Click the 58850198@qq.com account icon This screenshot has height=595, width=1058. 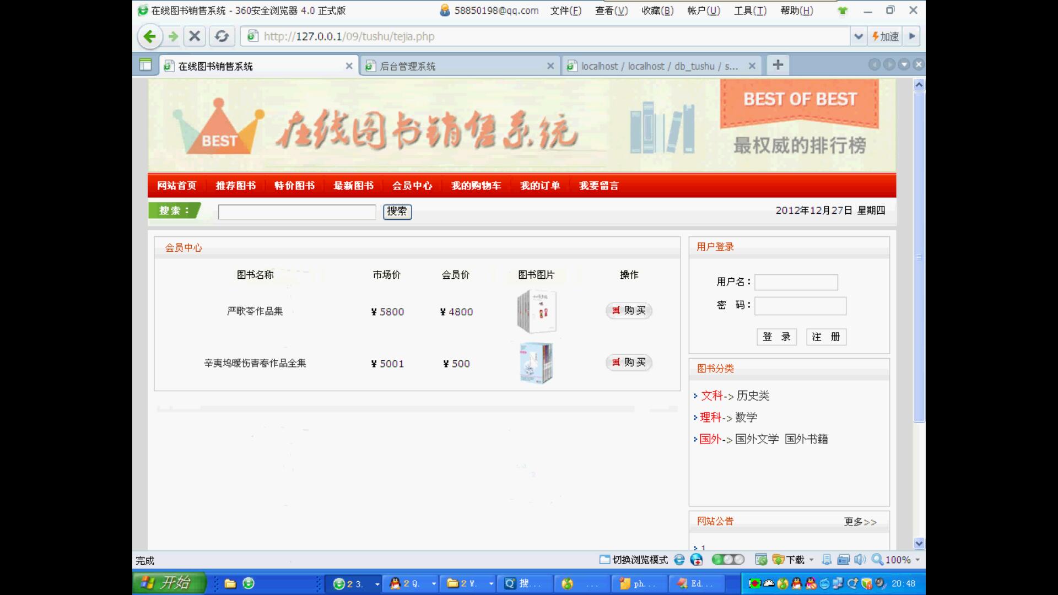[445, 10]
